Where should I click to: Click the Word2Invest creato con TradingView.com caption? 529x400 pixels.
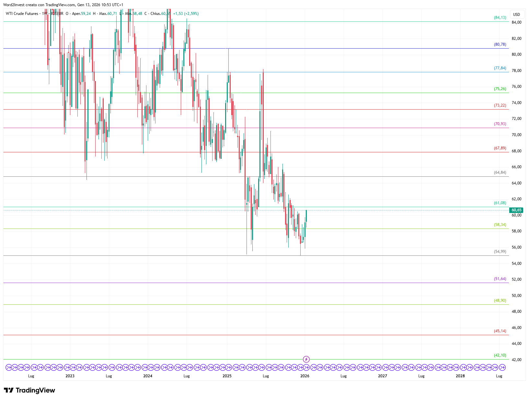pyautogui.click(x=39, y=5)
